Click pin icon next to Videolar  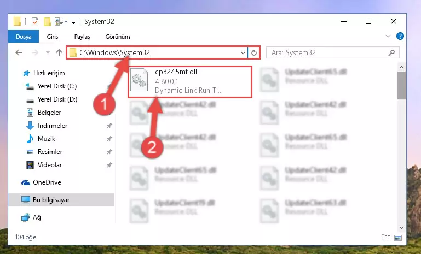[x=109, y=165]
